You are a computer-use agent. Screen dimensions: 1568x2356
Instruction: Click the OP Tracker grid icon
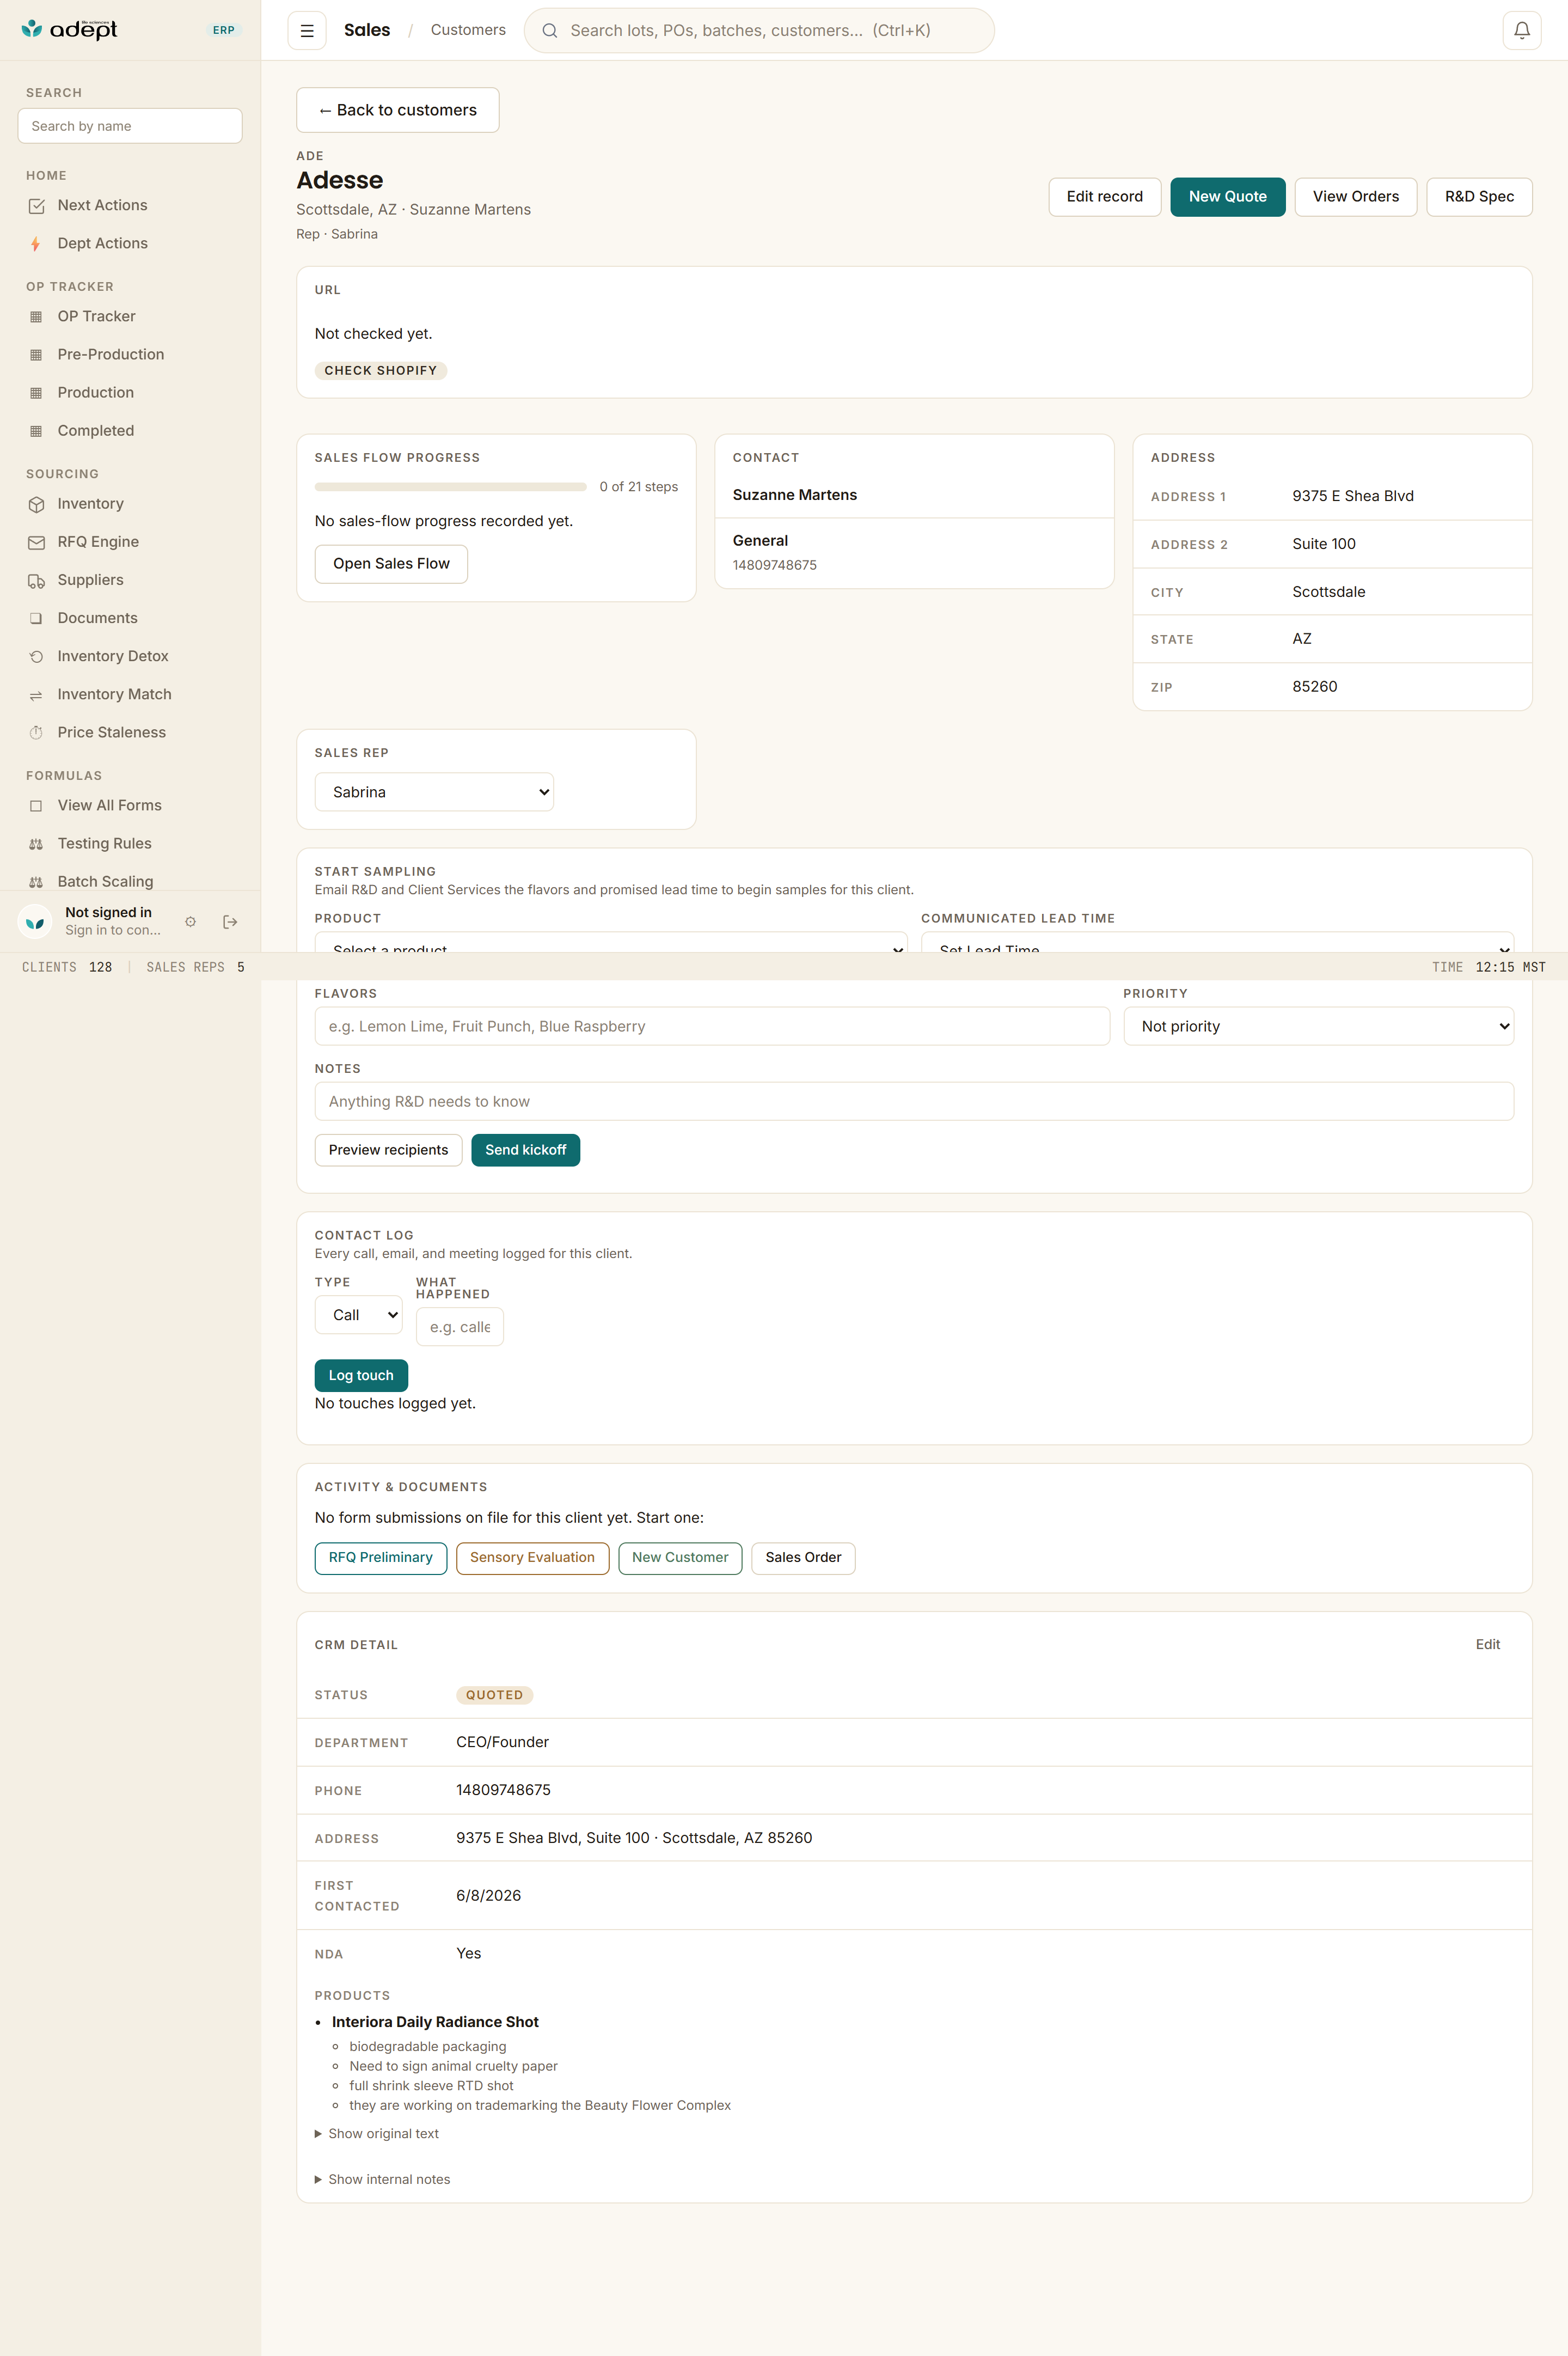tap(36, 317)
